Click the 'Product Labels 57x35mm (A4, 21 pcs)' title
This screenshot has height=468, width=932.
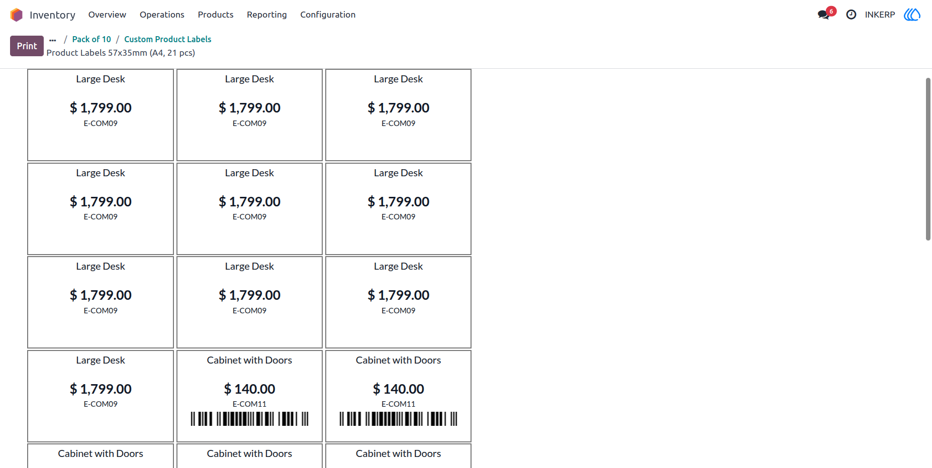pyautogui.click(x=121, y=53)
